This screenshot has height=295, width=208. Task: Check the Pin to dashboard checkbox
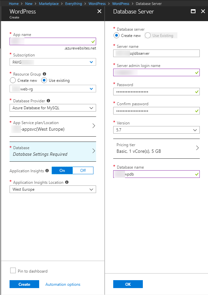[13, 271]
